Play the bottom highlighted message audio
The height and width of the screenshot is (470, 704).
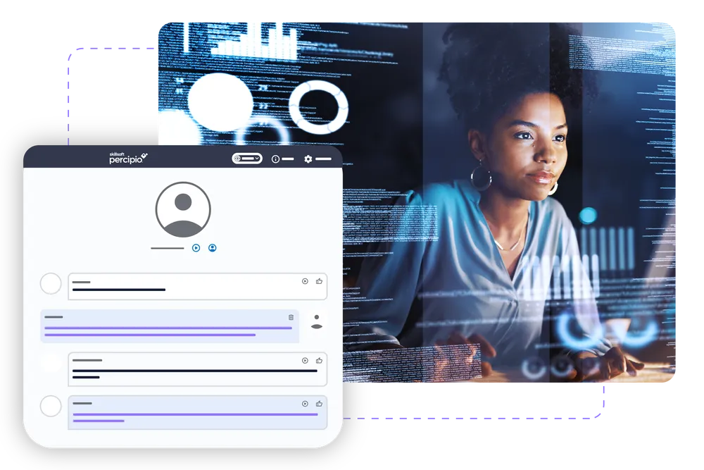coord(305,404)
